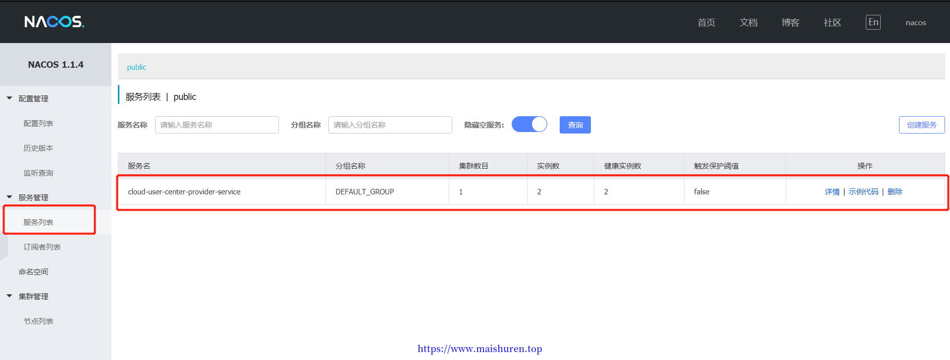
Task: Open 节点列表 in the sidebar
Action: [38, 321]
